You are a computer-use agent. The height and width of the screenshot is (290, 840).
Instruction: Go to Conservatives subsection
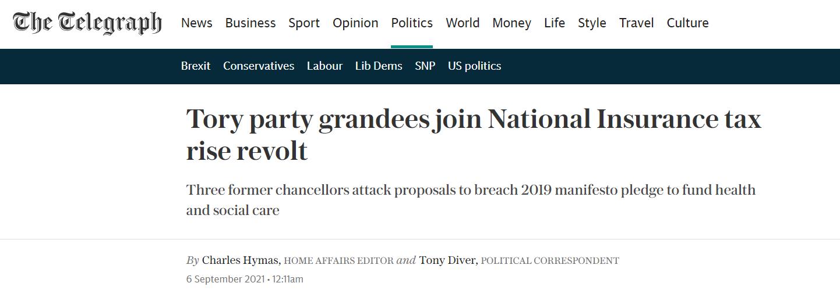click(x=259, y=66)
